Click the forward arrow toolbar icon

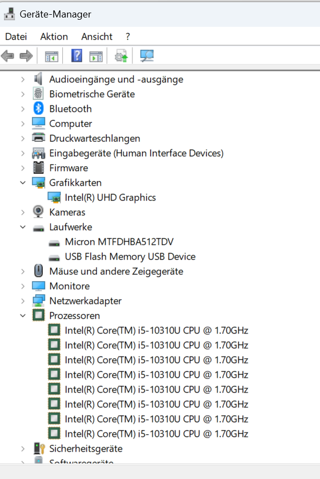click(26, 56)
